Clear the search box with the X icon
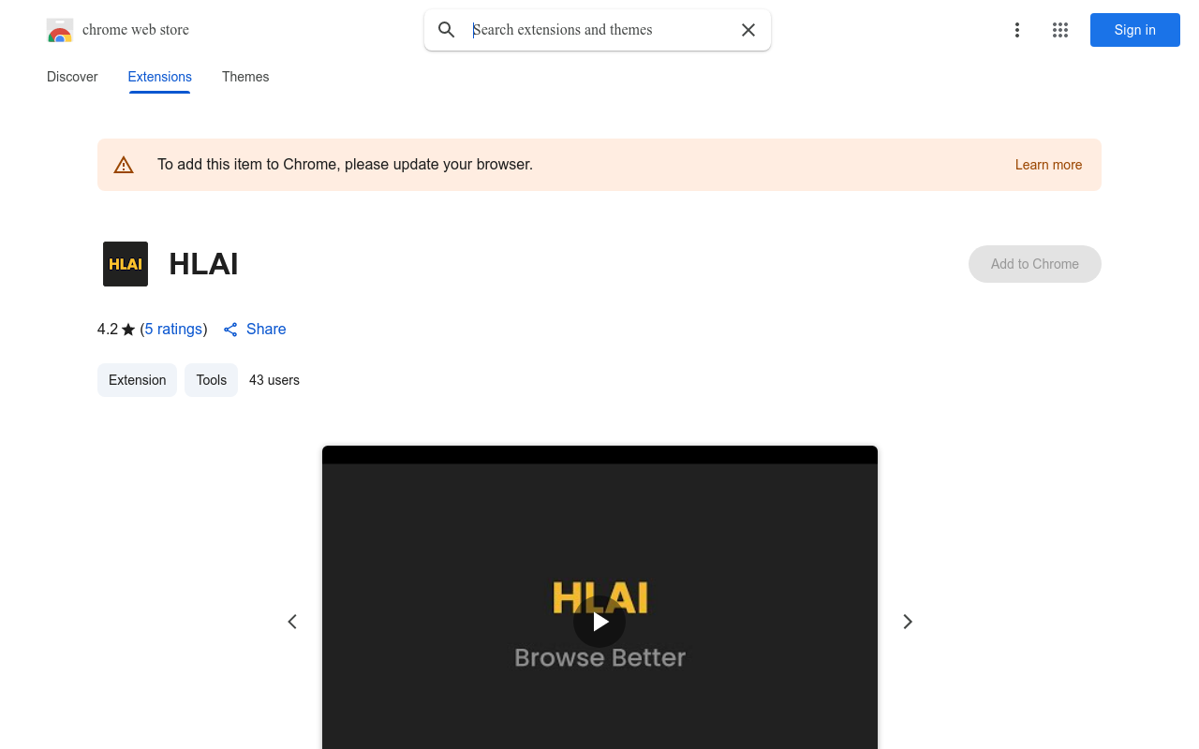This screenshot has height=749, width=1199. (x=748, y=30)
